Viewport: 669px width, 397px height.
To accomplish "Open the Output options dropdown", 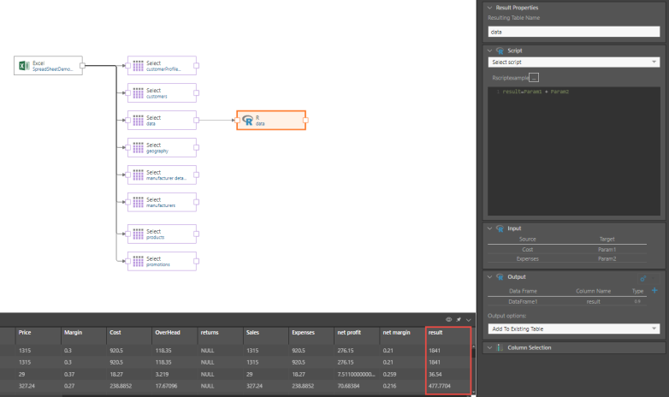I will tap(573, 329).
